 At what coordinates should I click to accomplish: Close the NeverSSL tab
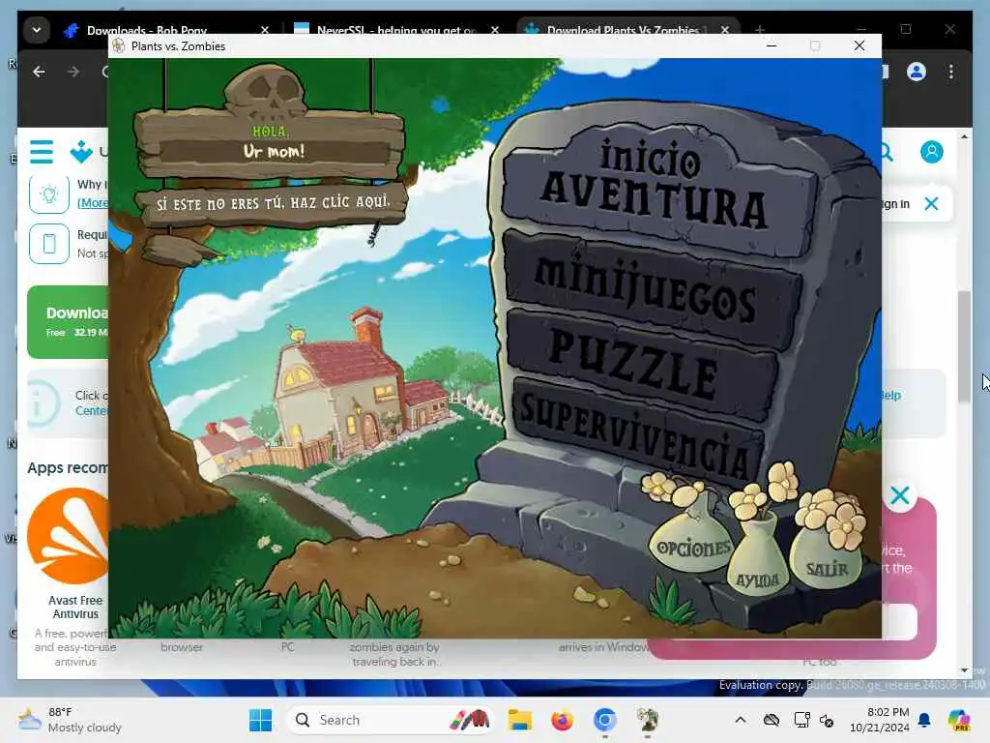495,30
